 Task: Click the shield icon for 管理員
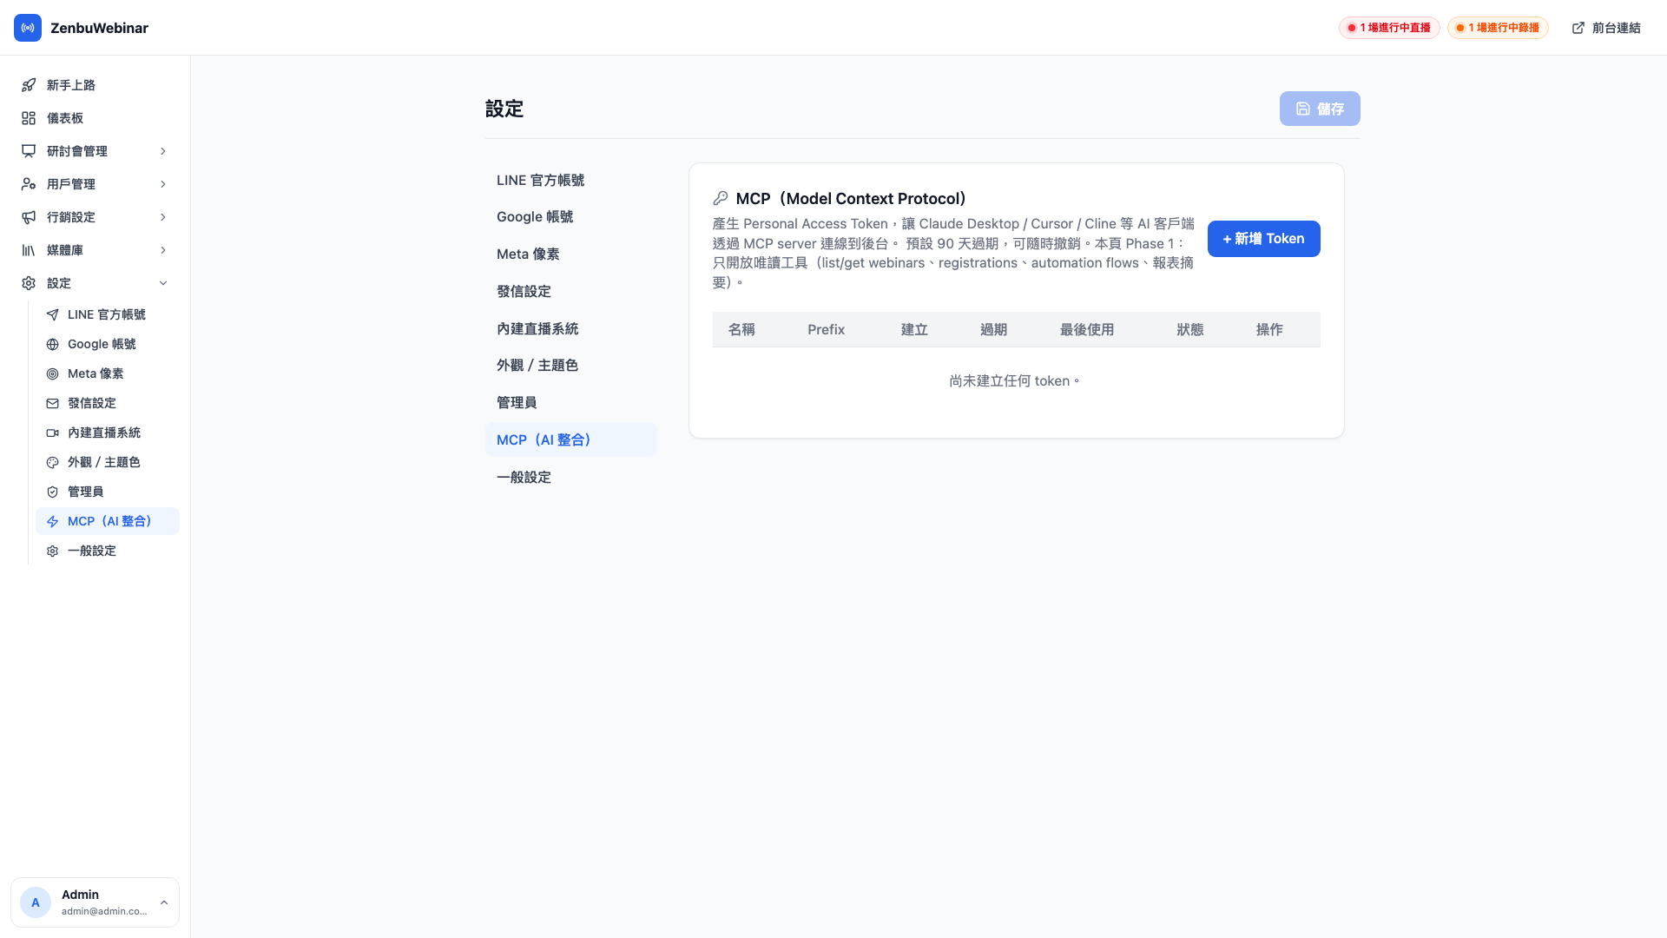[53, 492]
